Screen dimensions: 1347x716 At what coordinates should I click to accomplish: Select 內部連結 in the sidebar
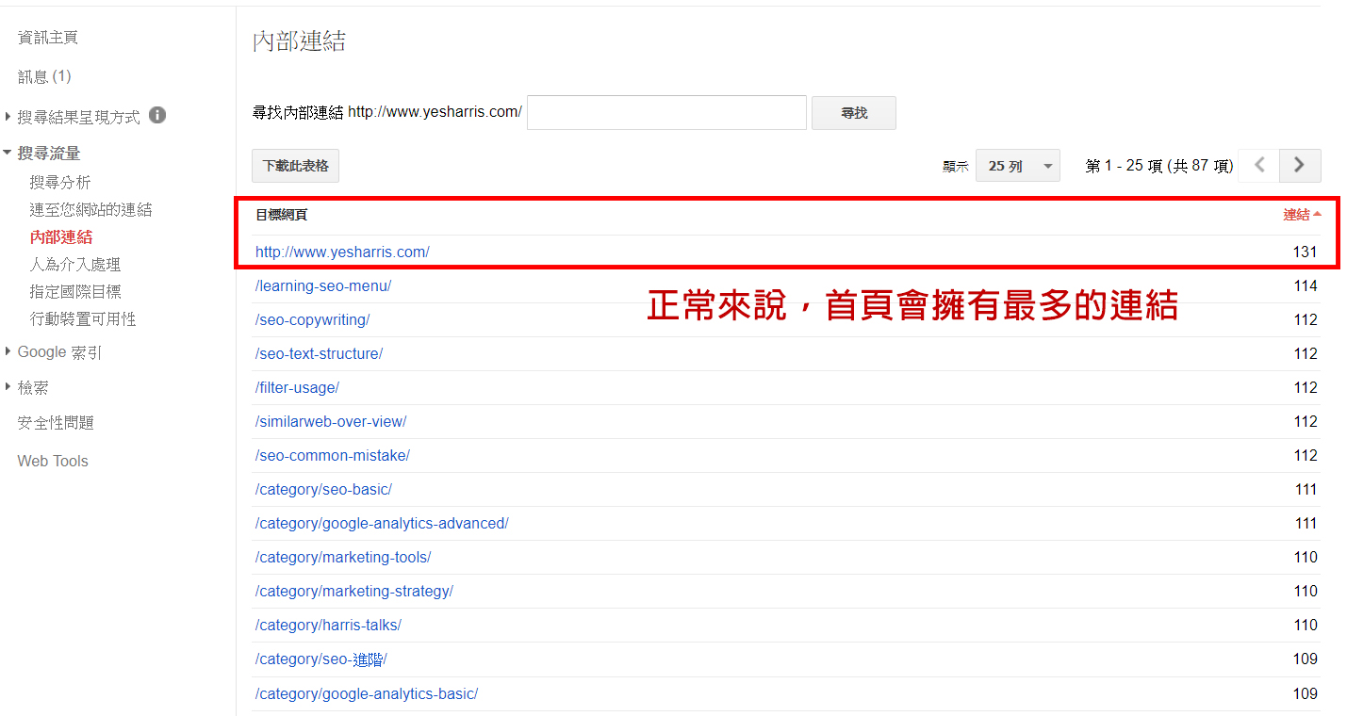click(61, 237)
